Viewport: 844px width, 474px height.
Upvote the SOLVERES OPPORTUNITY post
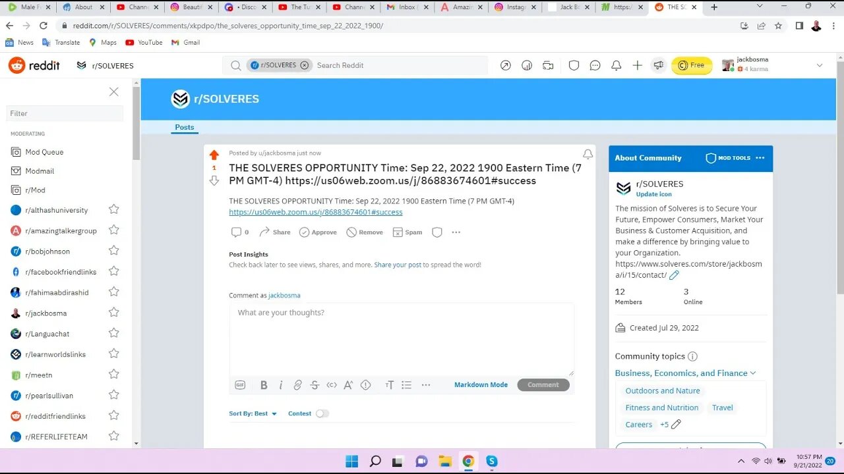click(x=214, y=155)
